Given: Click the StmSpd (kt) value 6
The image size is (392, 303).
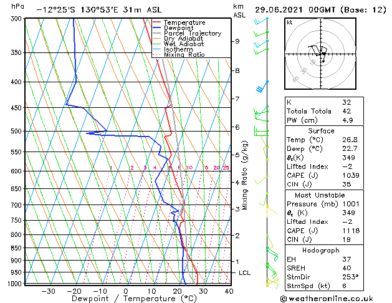Looking at the screenshot, I should coord(344,286).
